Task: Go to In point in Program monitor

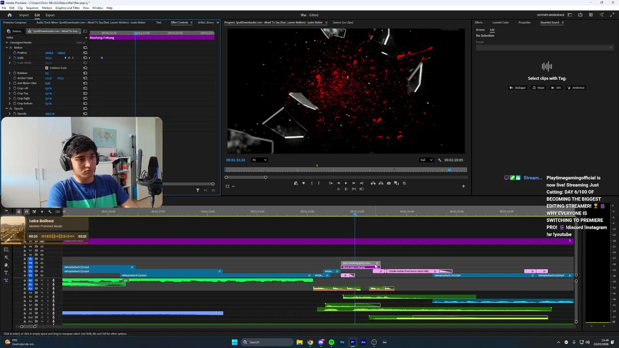Action: (331, 183)
